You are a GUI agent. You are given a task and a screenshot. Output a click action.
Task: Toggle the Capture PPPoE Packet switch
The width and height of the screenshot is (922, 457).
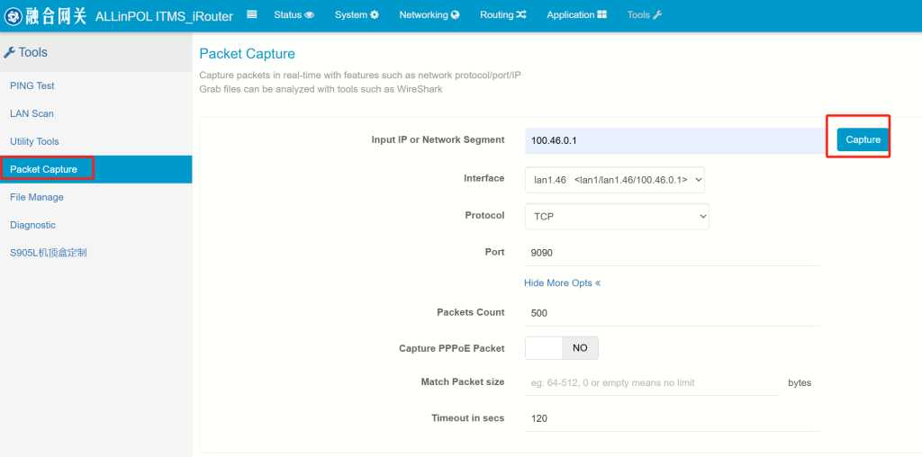562,348
